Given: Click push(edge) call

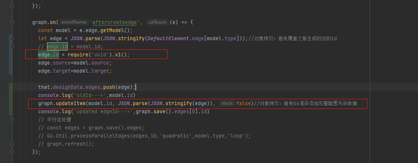Looking at the screenshot, I should tap(118, 87).
